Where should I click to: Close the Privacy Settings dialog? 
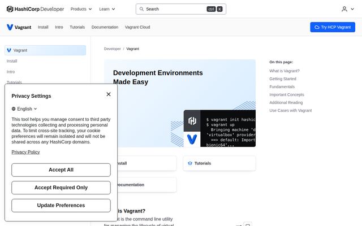coord(109,94)
